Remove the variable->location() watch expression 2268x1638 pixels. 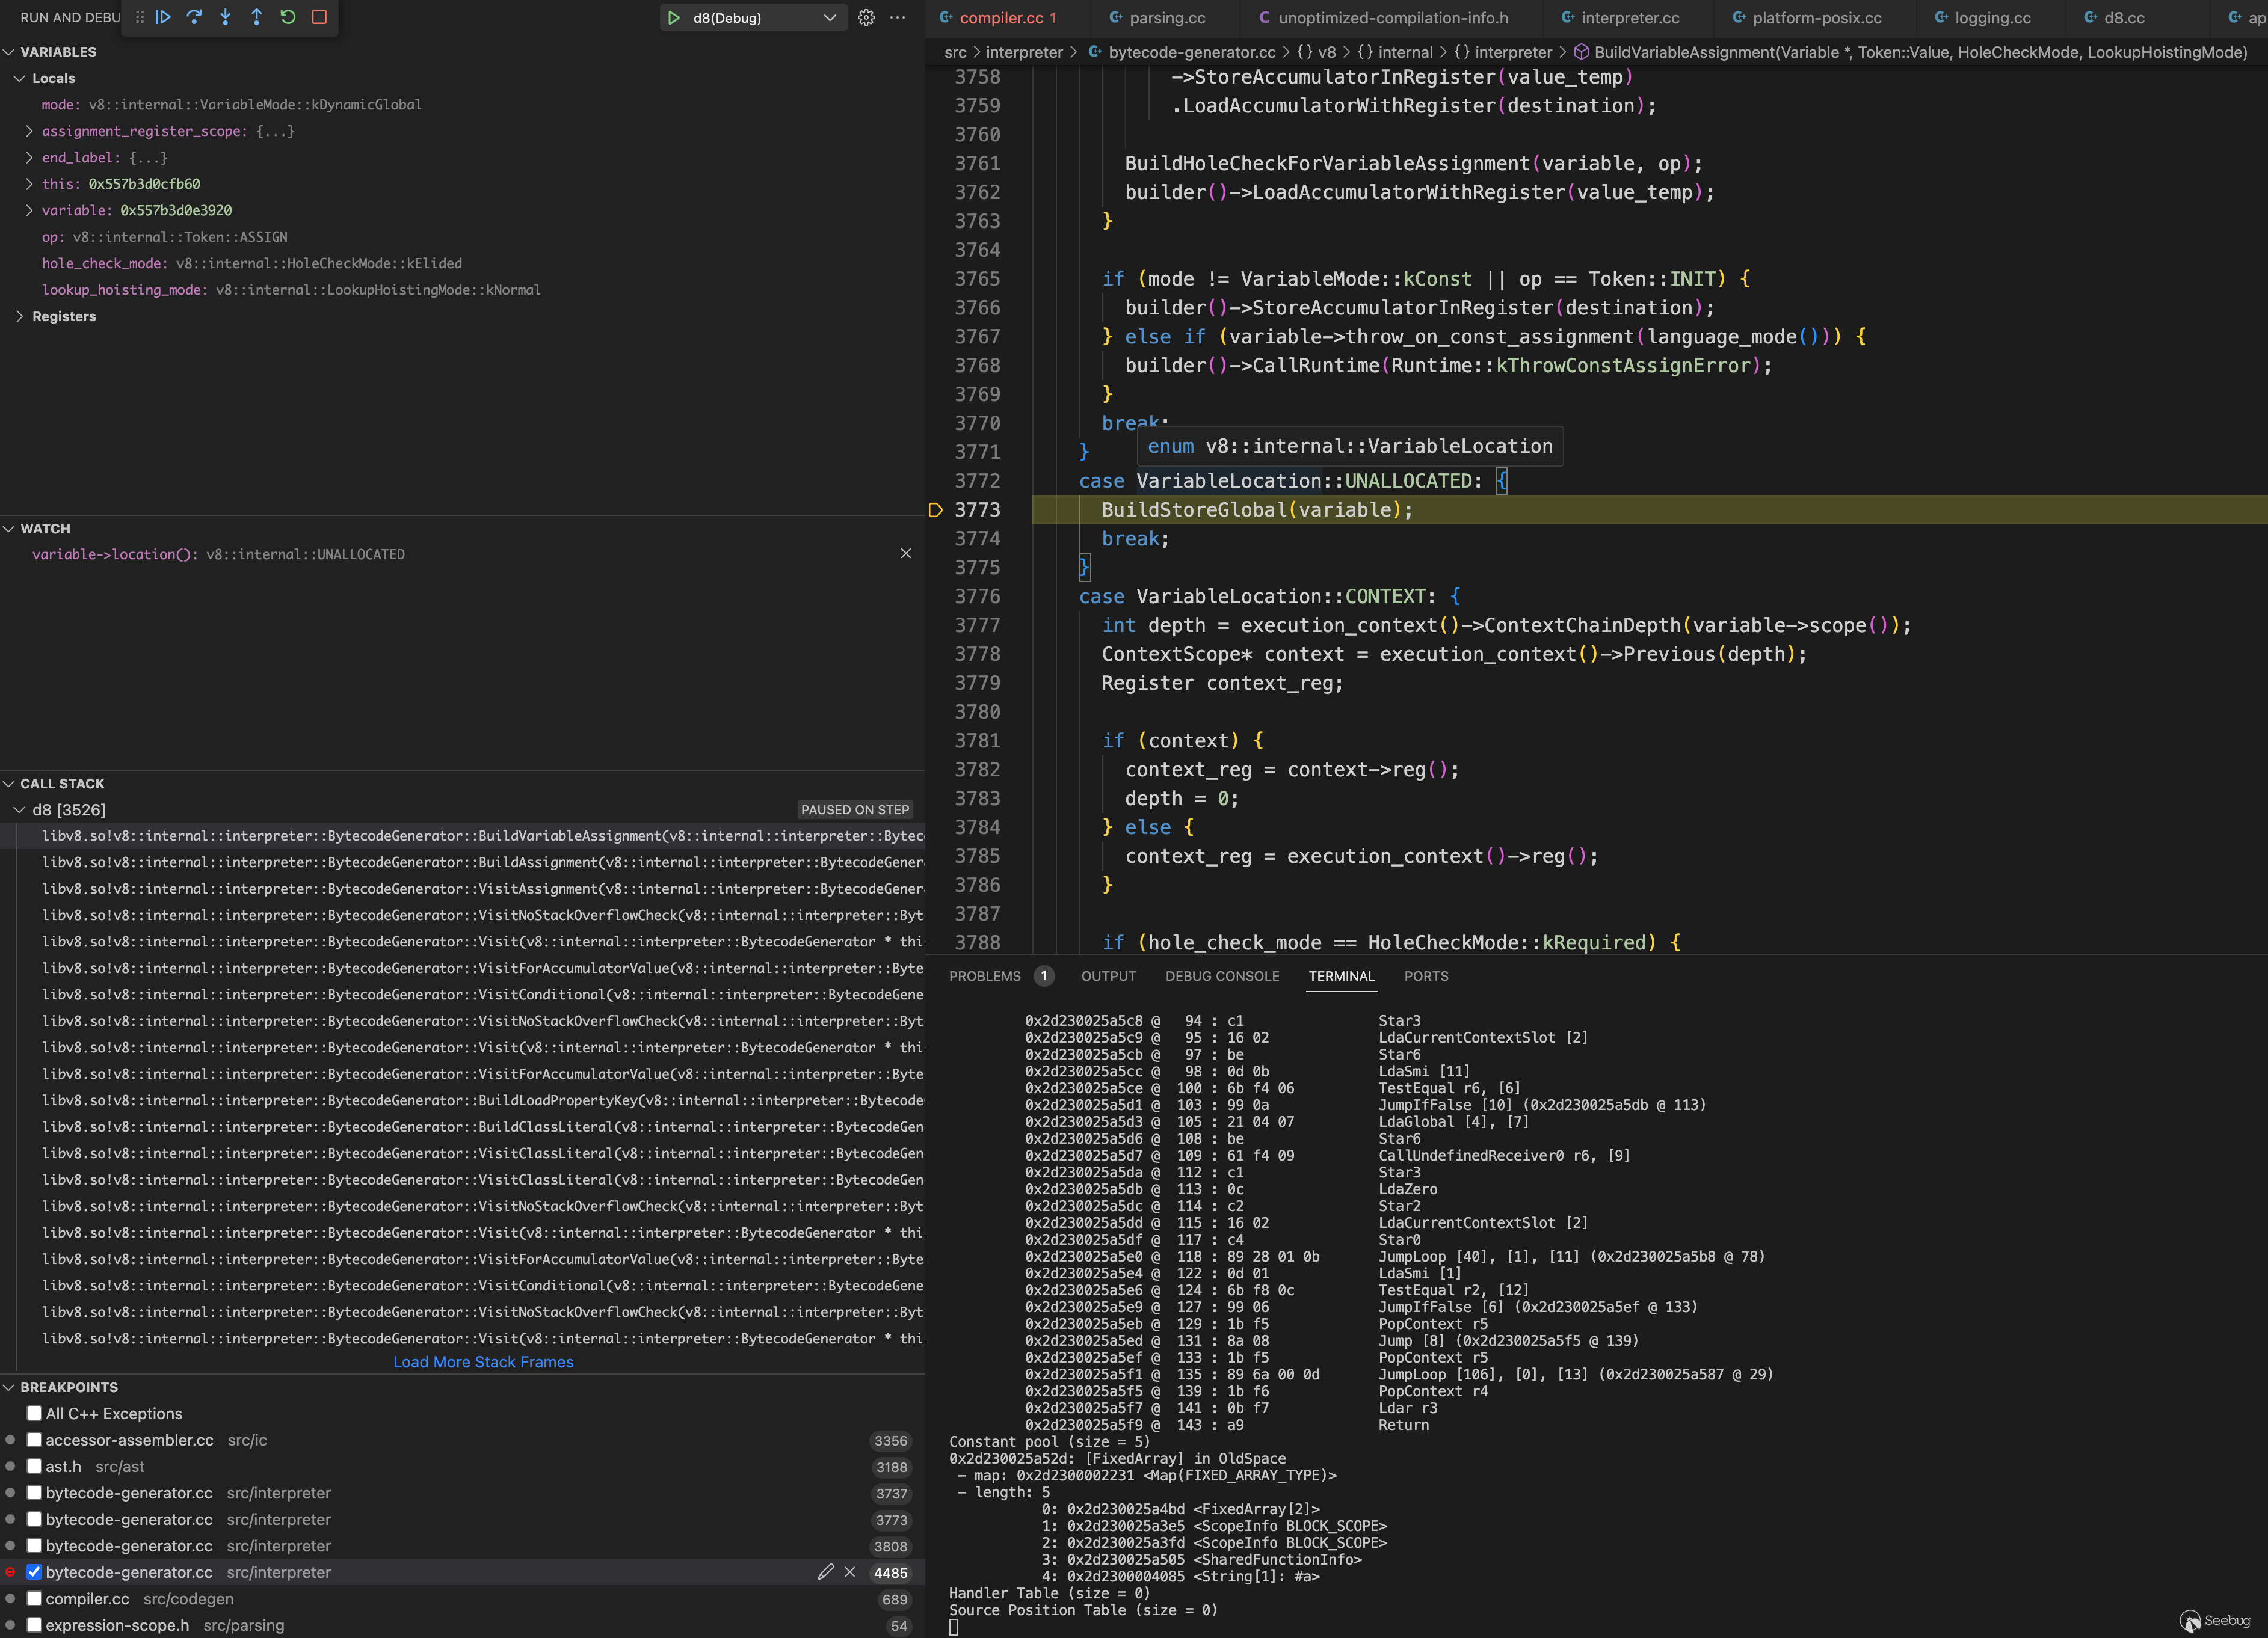tap(905, 554)
